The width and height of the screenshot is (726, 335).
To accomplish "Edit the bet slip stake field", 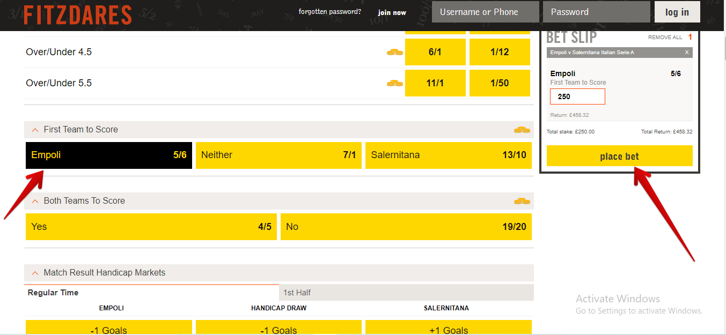I will (577, 96).
